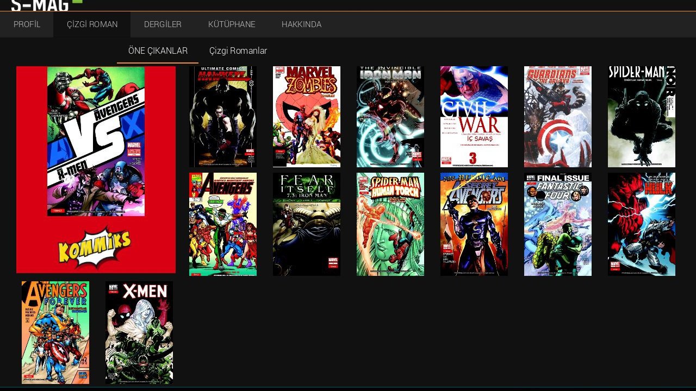Viewport: 696px width, 391px height.
Task: Select the Secret Avengers comic
Action: 474,224
